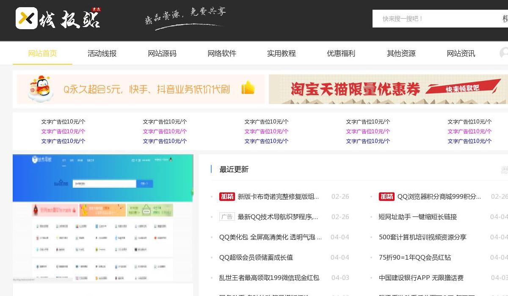508x296 pixels.
Task: Open 500套计算机培训视频资源分享 post
Action: tap(422, 237)
